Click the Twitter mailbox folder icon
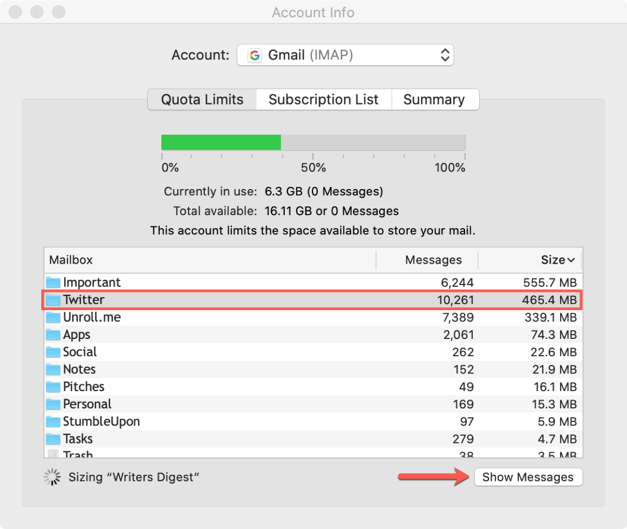 pos(53,300)
